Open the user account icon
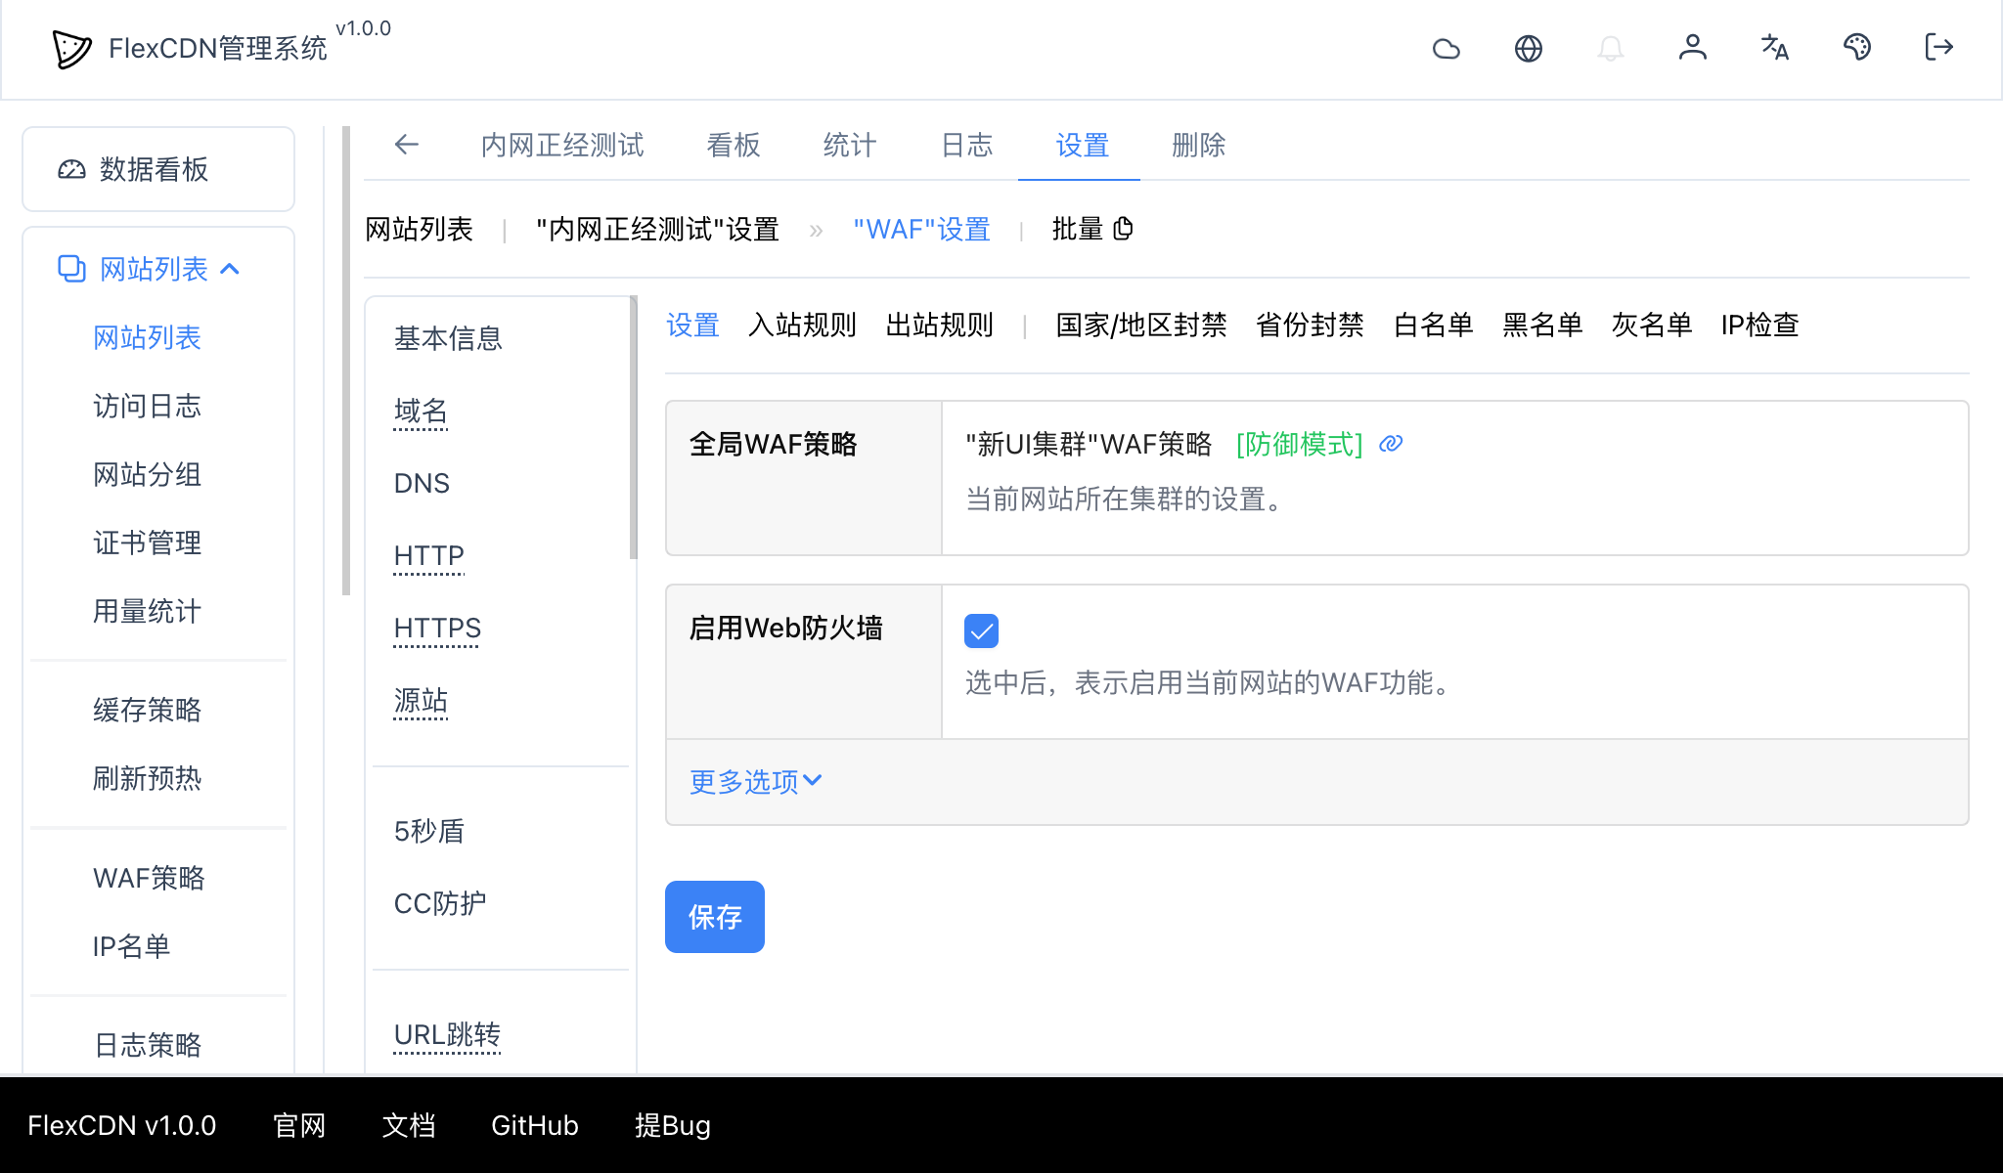 pyautogui.click(x=1693, y=48)
